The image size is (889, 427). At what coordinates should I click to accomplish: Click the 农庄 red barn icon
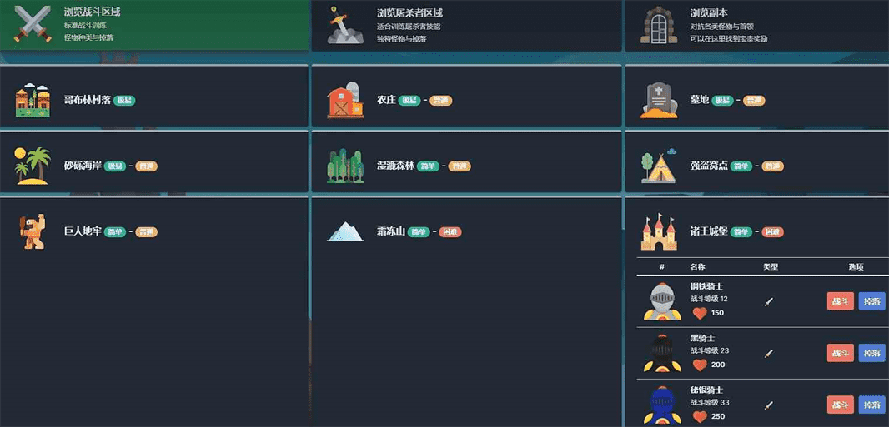click(x=345, y=101)
